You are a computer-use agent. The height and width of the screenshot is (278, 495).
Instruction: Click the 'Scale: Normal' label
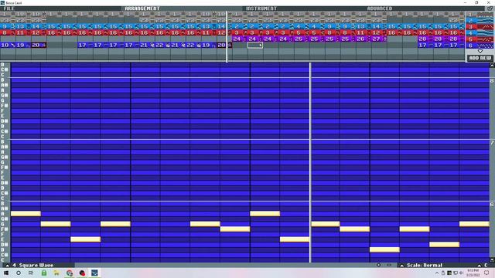pyautogui.click(x=425, y=265)
